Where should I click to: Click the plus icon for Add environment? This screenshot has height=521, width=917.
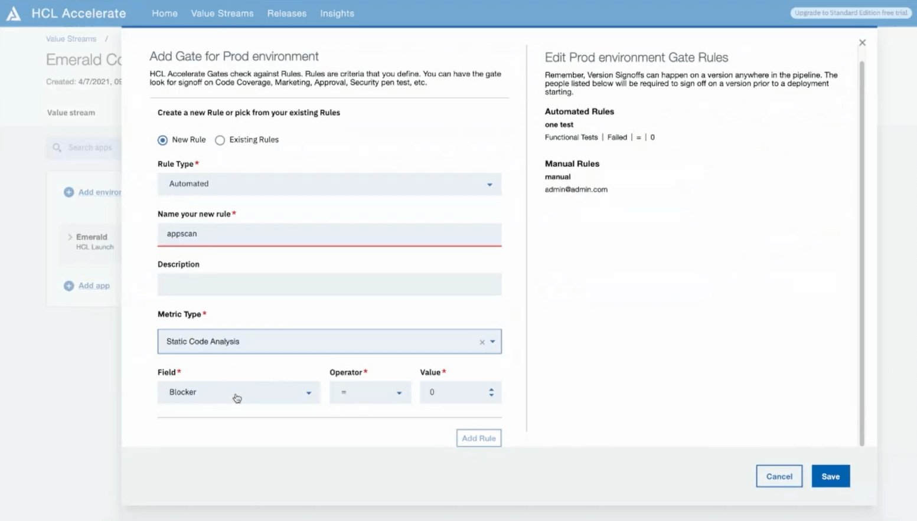click(69, 192)
